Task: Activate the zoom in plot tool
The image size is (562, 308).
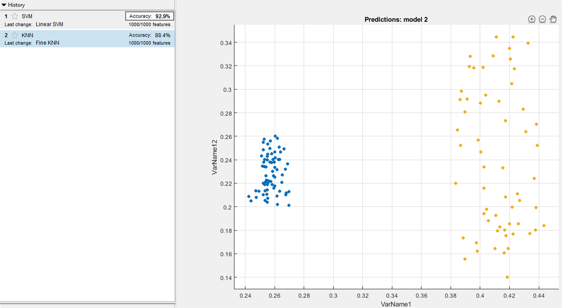Action: [x=532, y=19]
